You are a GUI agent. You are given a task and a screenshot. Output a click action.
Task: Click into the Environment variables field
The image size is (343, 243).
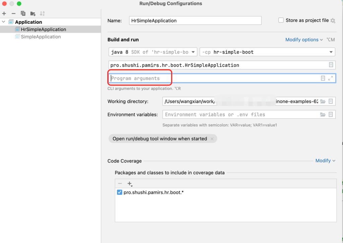pos(239,114)
